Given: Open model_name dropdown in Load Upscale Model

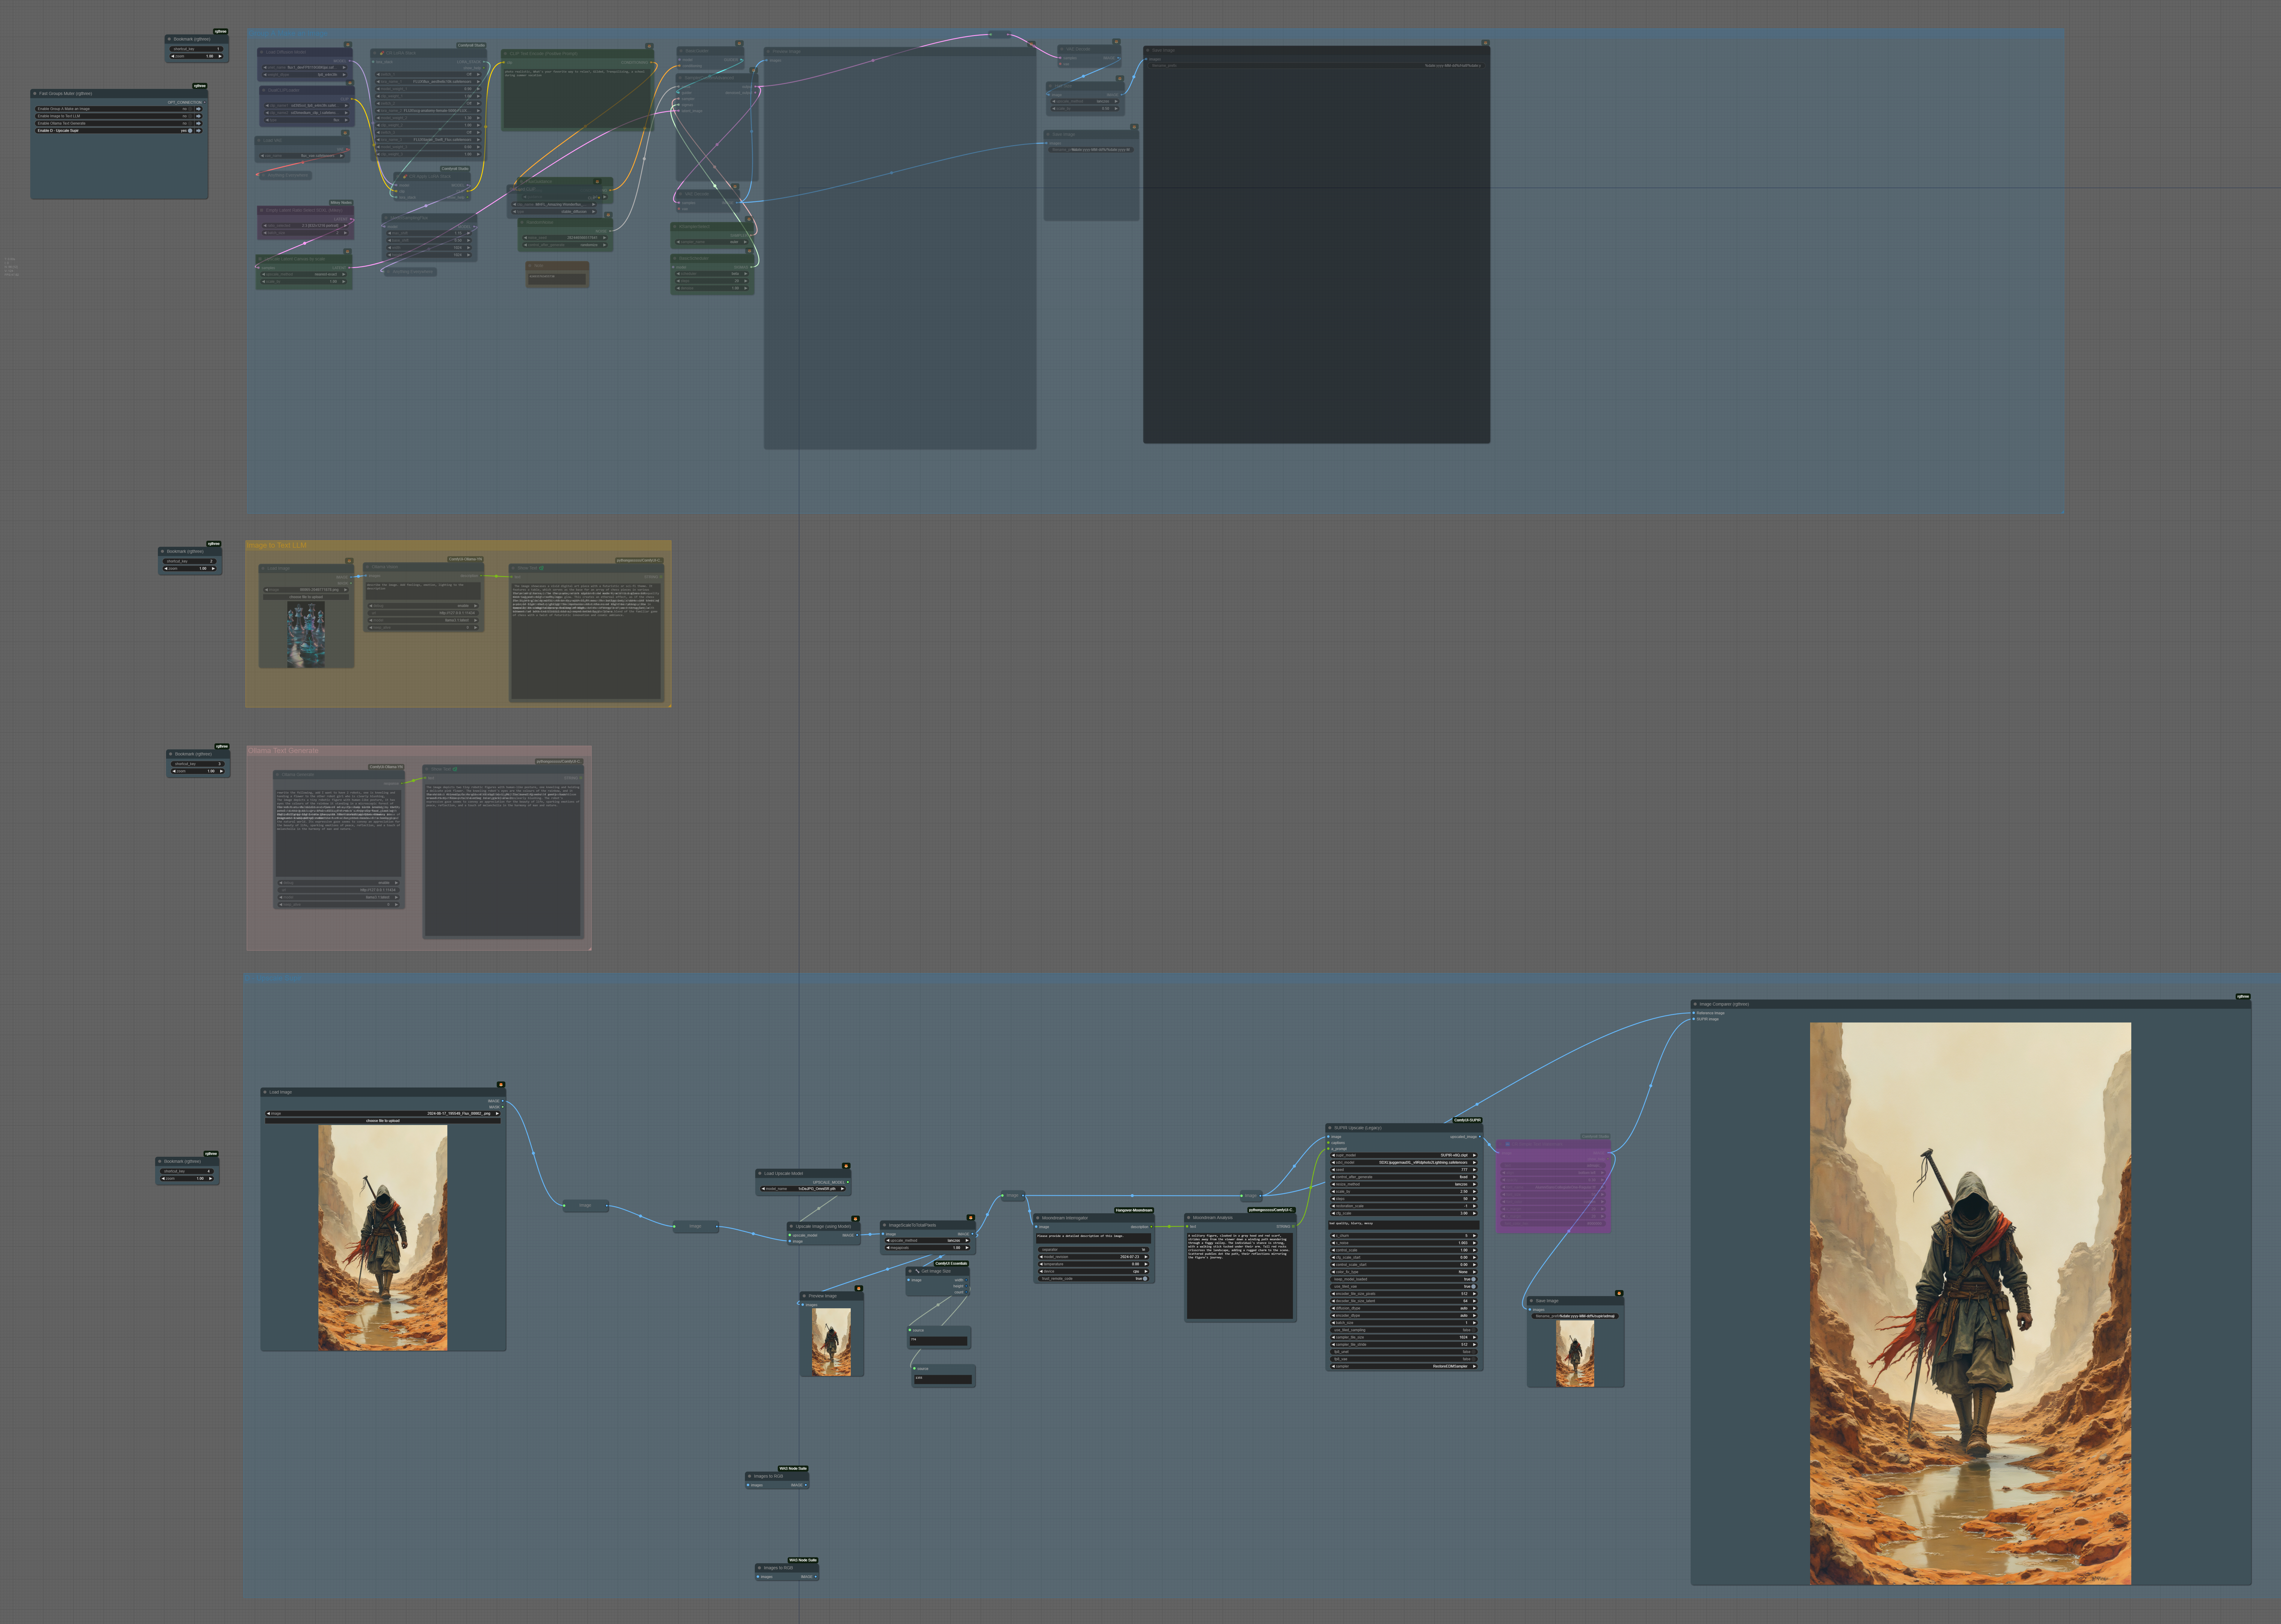Looking at the screenshot, I should pyautogui.click(x=803, y=1189).
